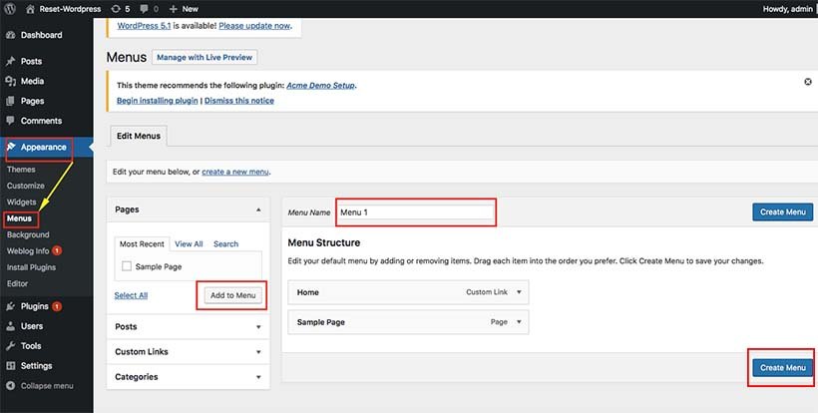Open Themes under Appearance
The image size is (818, 413).
point(21,170)
